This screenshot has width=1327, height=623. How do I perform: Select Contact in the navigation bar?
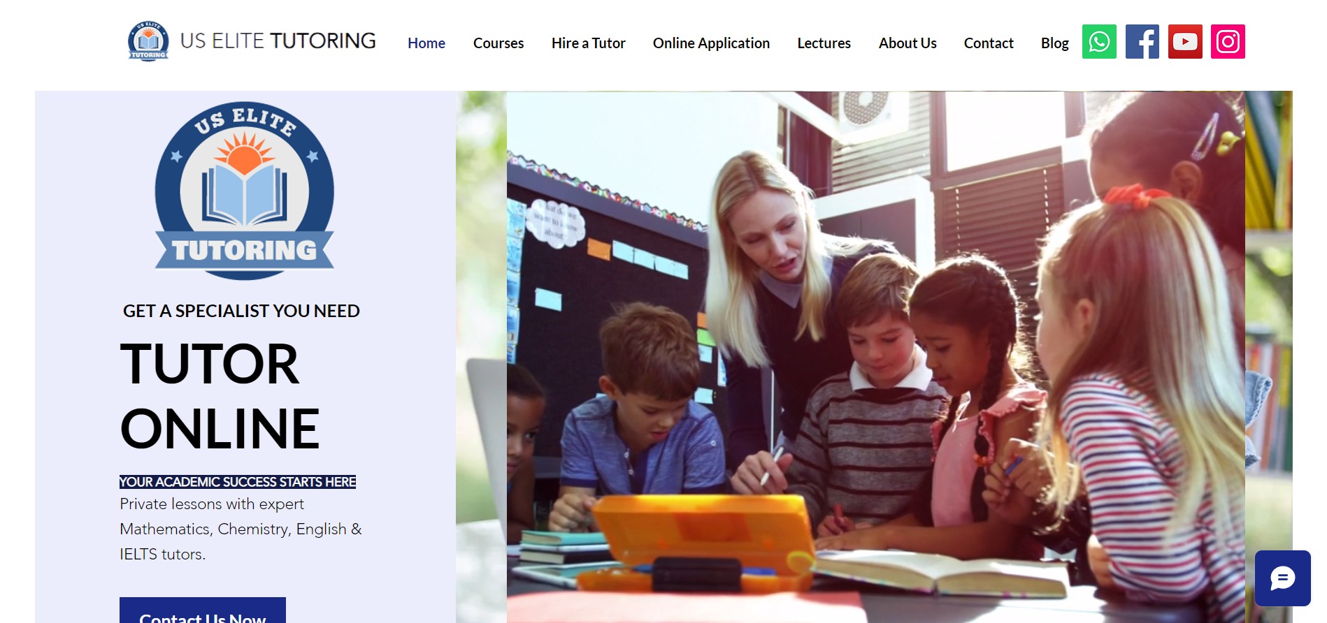coord(988,43)
